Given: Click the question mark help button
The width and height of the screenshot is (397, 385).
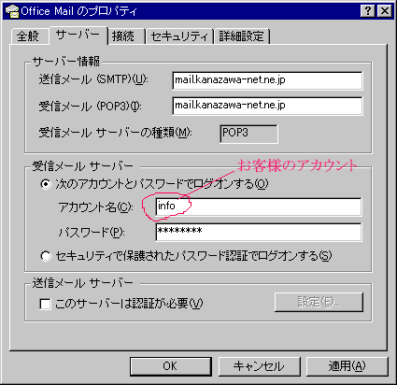Looking at the screenshot, I should pyautogui.click(x=368, y=11).
